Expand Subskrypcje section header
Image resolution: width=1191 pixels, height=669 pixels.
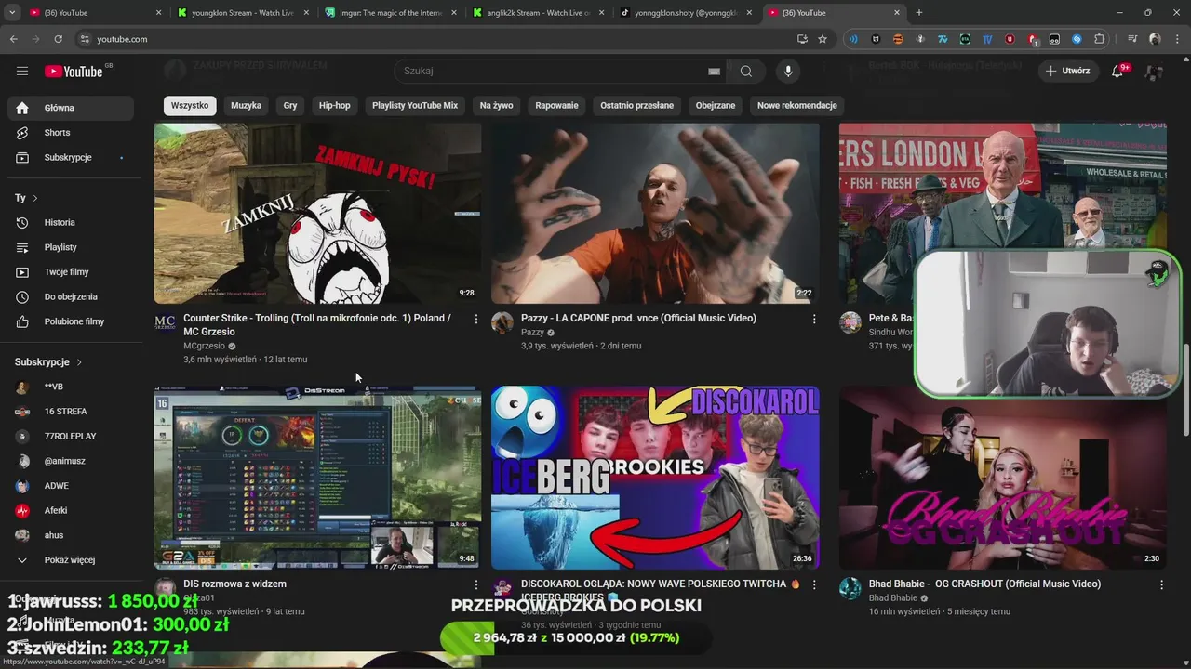coord(48,361)
